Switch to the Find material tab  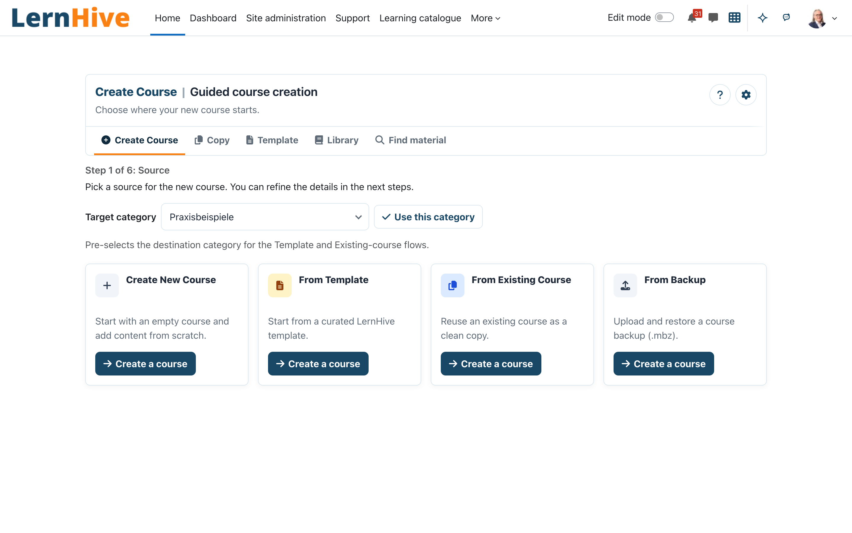(411, 140)
